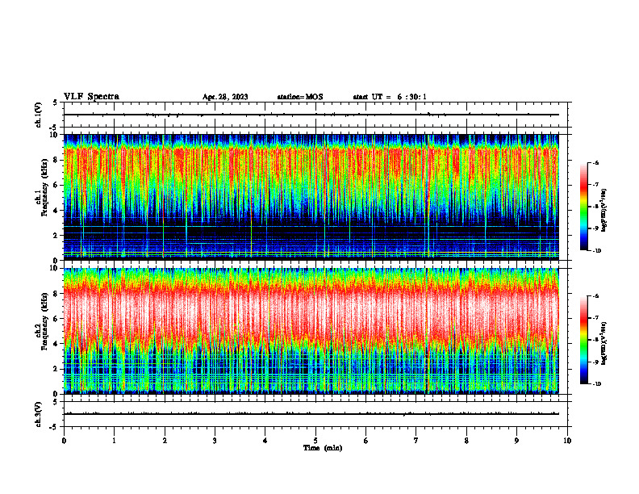Image resolution: width=639 pixels, height=494 pixels.
Task: Click the ch.3(V) axis label
Action: [39, 414]
